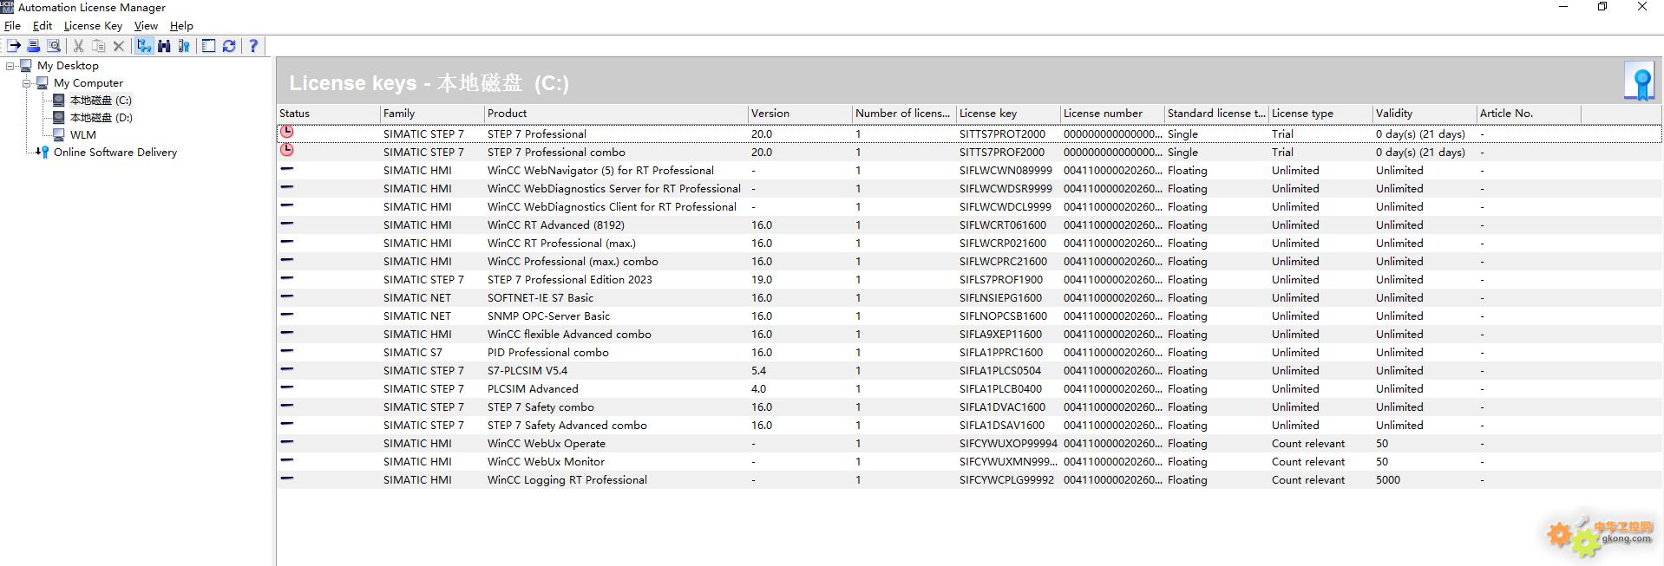Select the 本地磁盘 (D:) drive
The height and width of the screenshot is (566, 1664).
(101, 118)
